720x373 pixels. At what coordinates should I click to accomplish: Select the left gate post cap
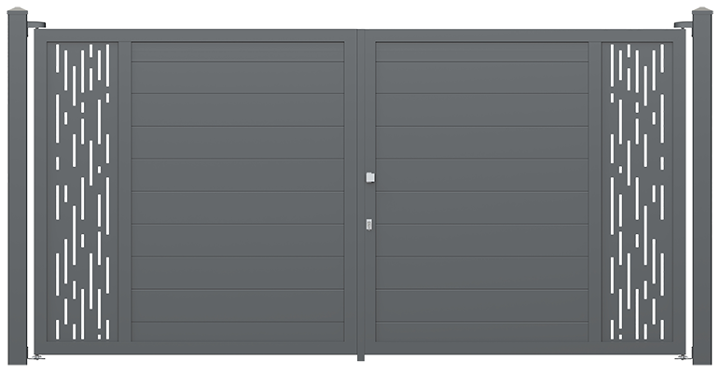coord(18,10)
